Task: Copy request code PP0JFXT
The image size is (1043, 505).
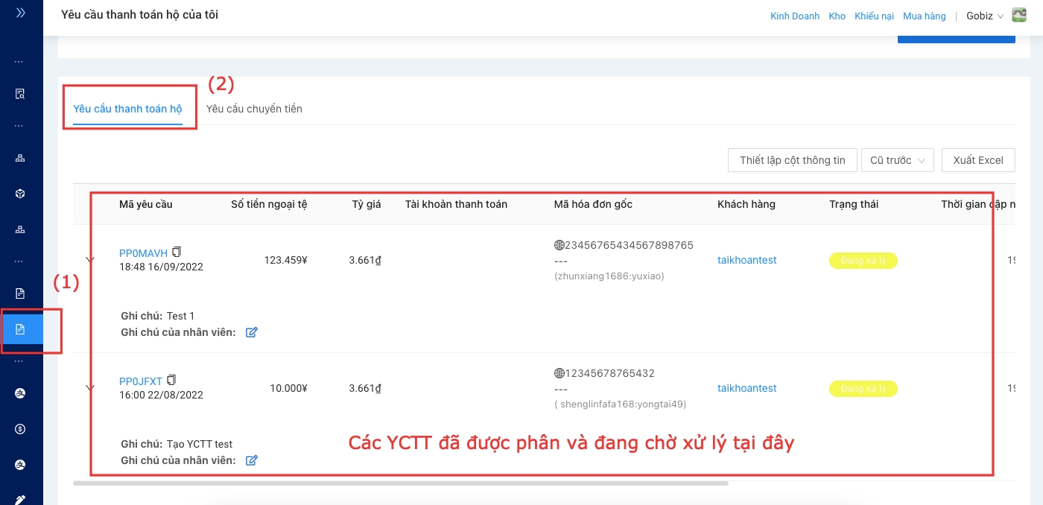Action: click(x=172, y=380)
